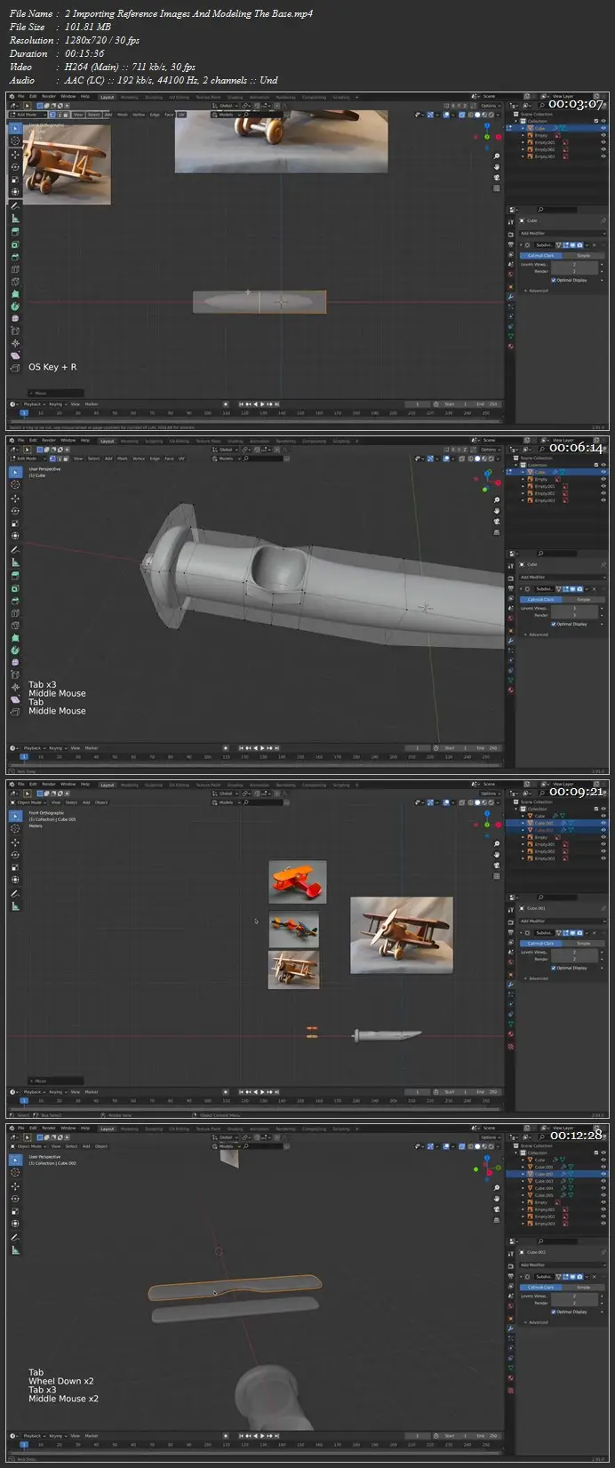Screen dimensions: 615x1468
Task: Click the Select Box tool in 06:14 frame
Action: pyautogui.click(x=15, y=472)
